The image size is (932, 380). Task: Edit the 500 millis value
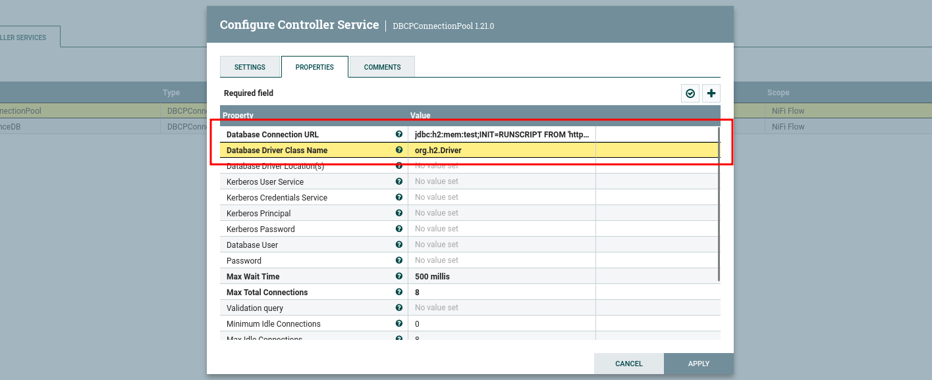click(x=502, y=276)
